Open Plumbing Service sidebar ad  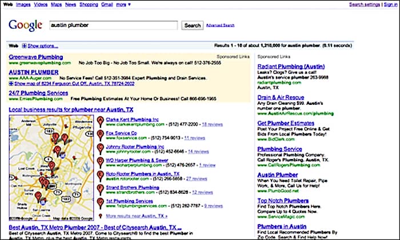tap(280, 149)
